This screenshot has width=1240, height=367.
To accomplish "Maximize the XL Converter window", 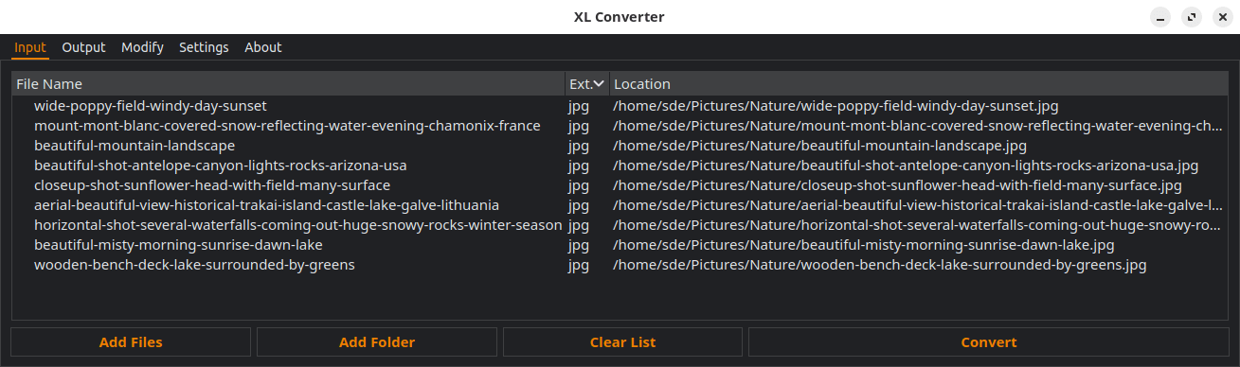I will (1192, 17).
